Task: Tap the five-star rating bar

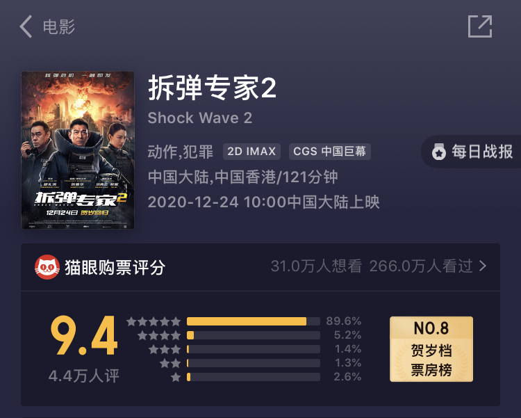Action: point(254,321)
